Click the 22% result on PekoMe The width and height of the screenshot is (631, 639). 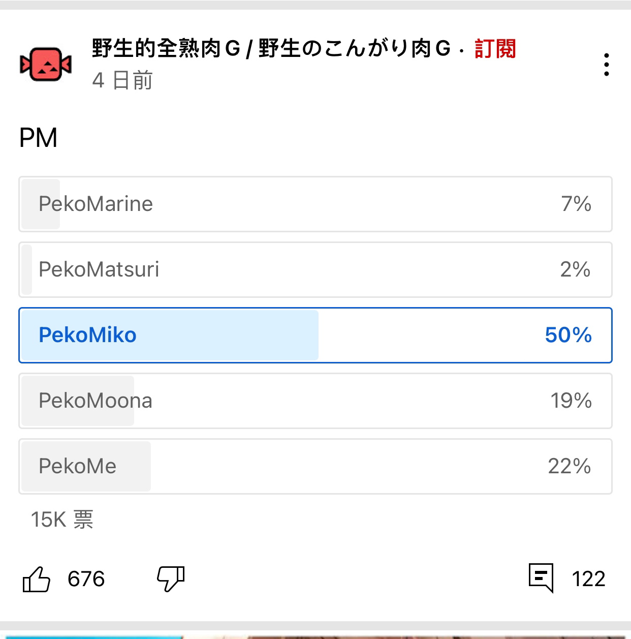click(x=569, y=467)
